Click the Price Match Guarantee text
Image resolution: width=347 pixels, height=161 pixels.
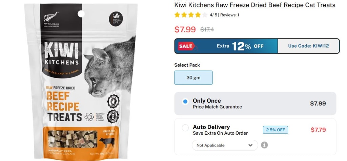[x=217, y=107]
